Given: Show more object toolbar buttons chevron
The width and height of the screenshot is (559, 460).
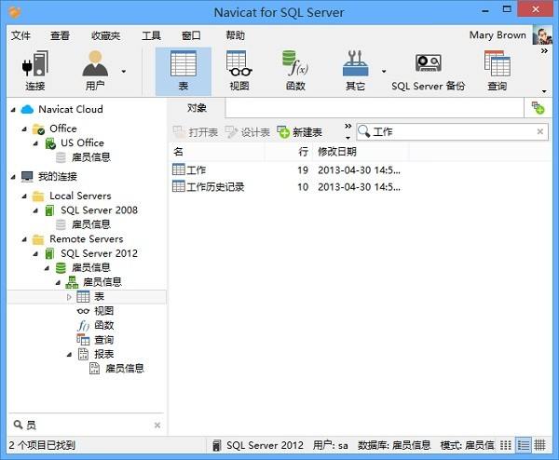Looking at the screenshot, I should click(348, 126).
